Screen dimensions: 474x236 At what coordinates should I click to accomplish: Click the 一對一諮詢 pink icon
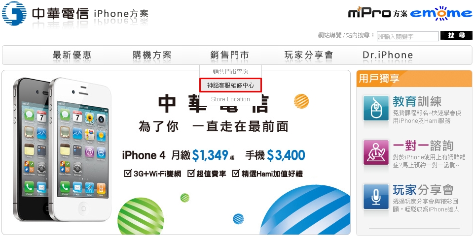click(x=376, y=152)
